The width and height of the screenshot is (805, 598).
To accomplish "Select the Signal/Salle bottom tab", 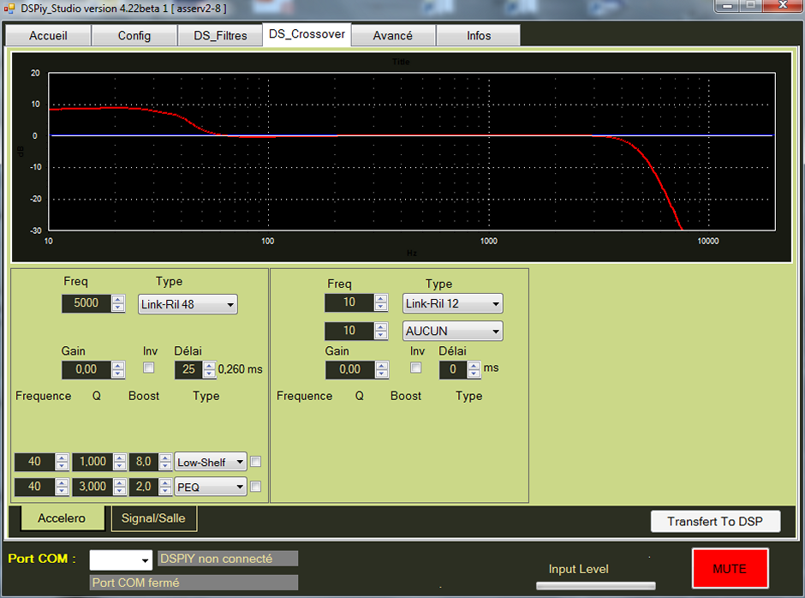I will click(x=154, y=518).
